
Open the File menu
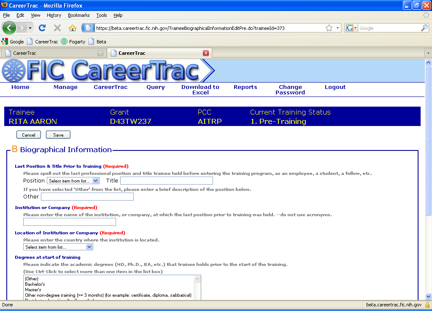click(x=6, y=15)
